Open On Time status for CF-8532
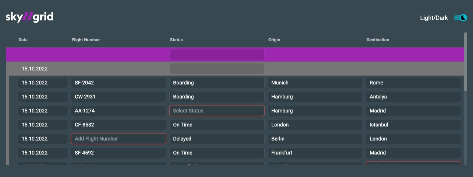 [x=217, y=125]
